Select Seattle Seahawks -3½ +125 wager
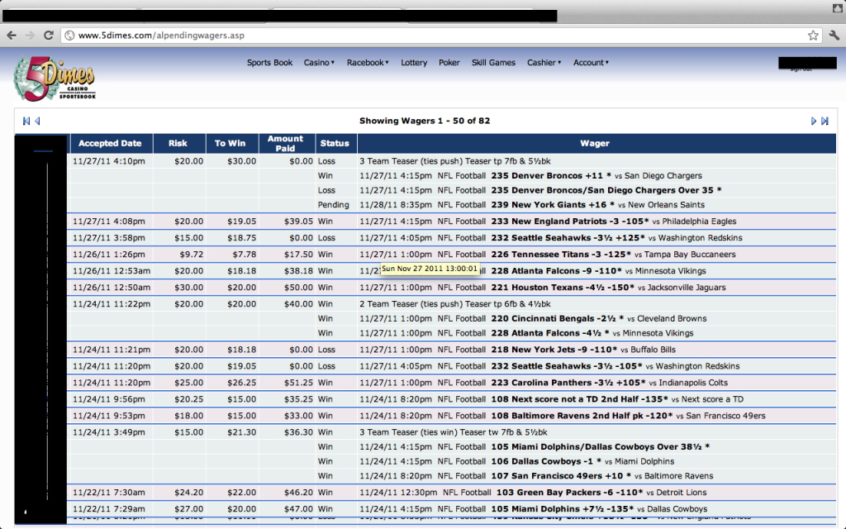The height and width of the screenshot is (529, 846). 551,238
